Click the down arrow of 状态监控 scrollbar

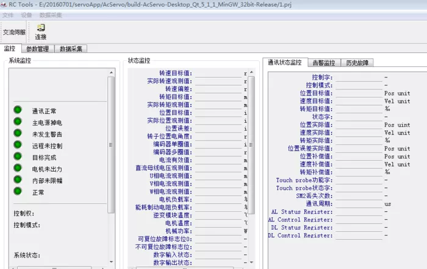[251, 262]
